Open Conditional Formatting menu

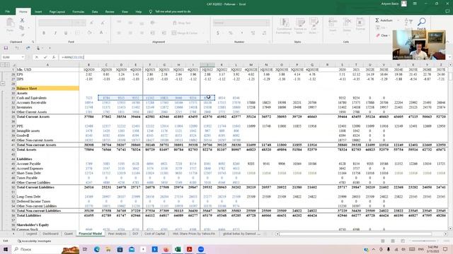pos(284,26)
